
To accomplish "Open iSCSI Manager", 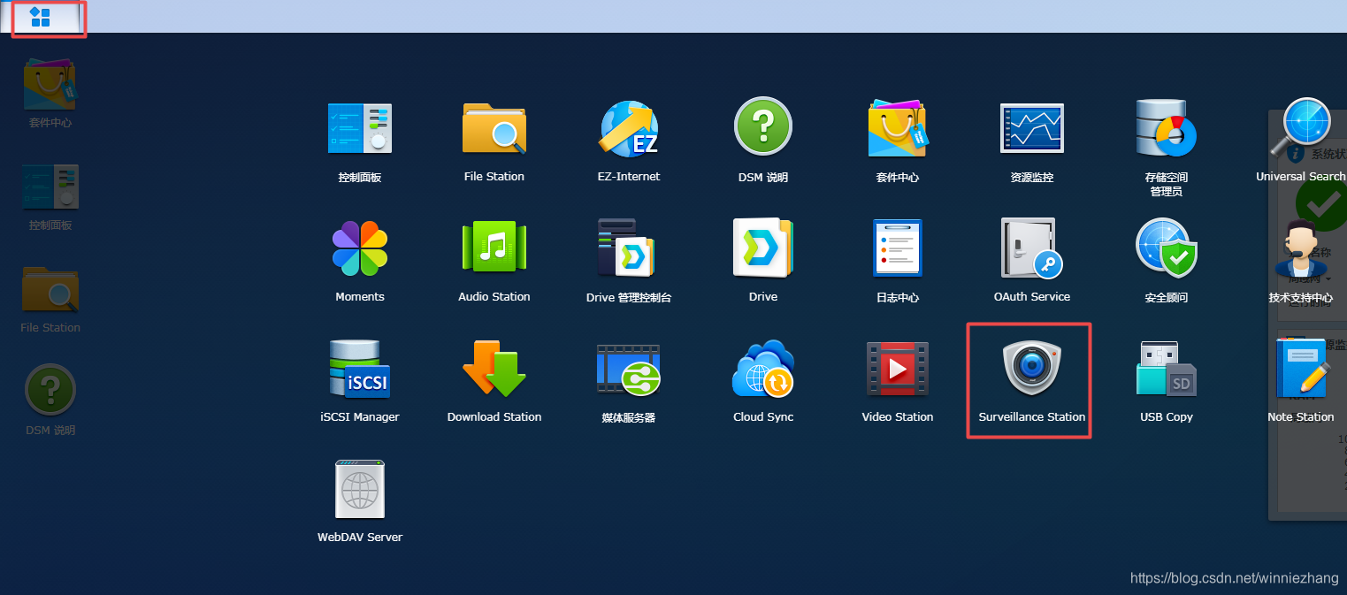I will pyautogui.click(x=360, y=369).
